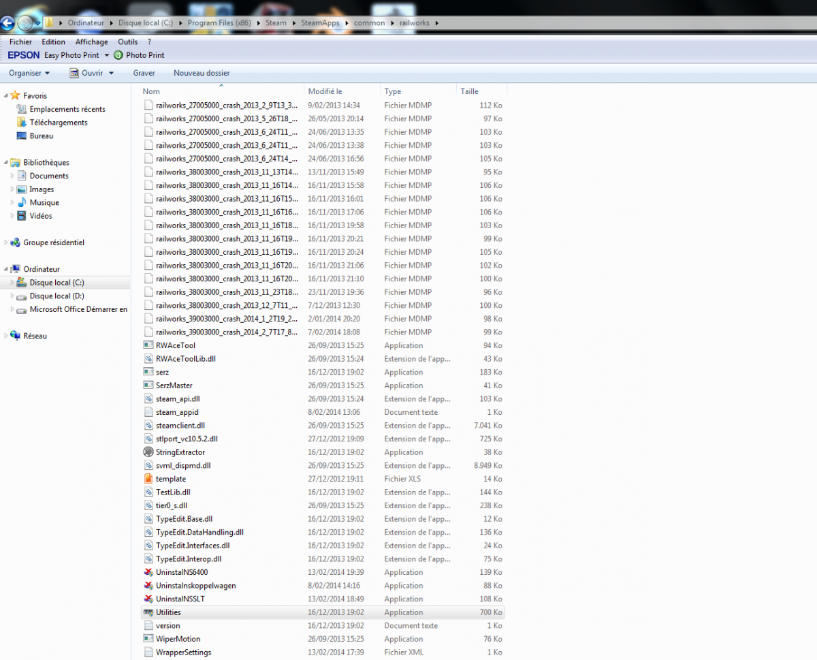Viewport: 817px width, 660px height.
Task: Open the Easy Photo Print dropdown arrow
Action: (x=107, y=55)
